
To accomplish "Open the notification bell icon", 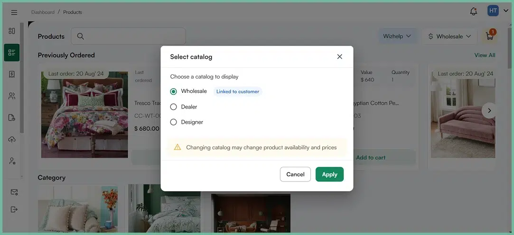I will pos(473,11).
